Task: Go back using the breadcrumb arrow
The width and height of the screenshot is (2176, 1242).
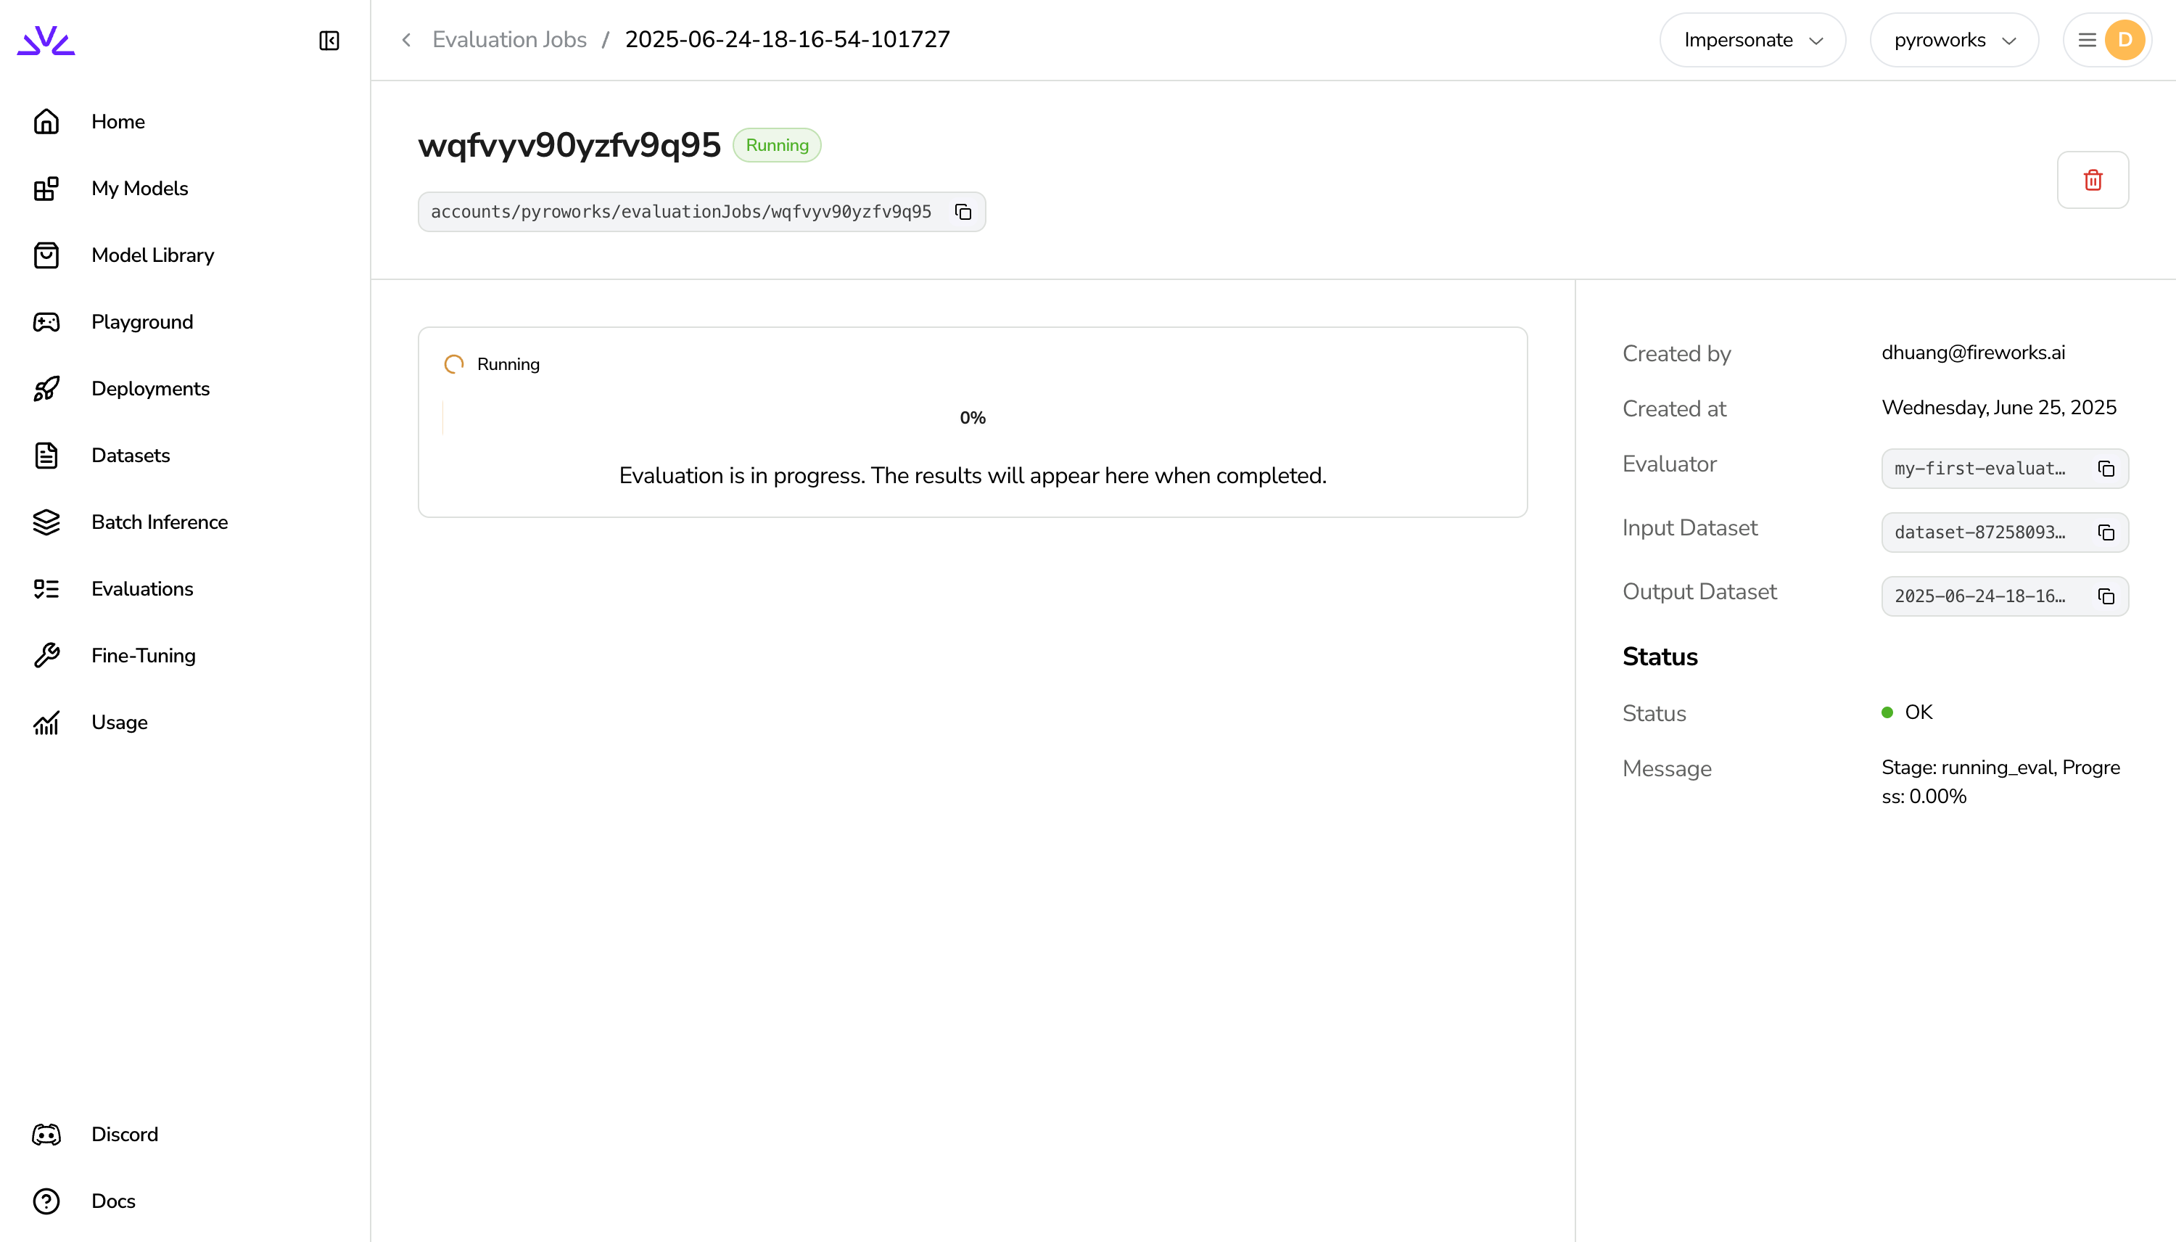Action: click(407, 40)
